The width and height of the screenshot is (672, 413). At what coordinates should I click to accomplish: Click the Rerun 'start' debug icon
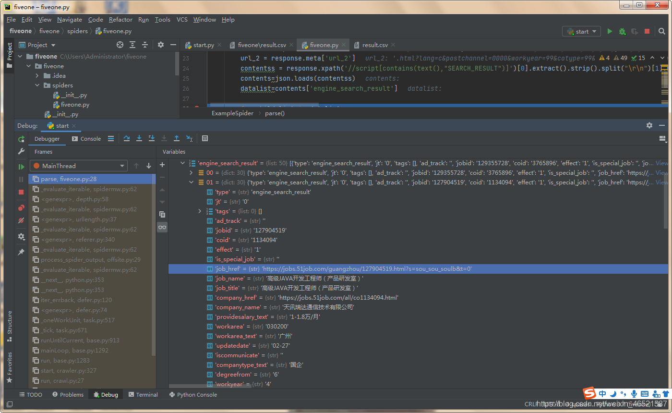21,139
